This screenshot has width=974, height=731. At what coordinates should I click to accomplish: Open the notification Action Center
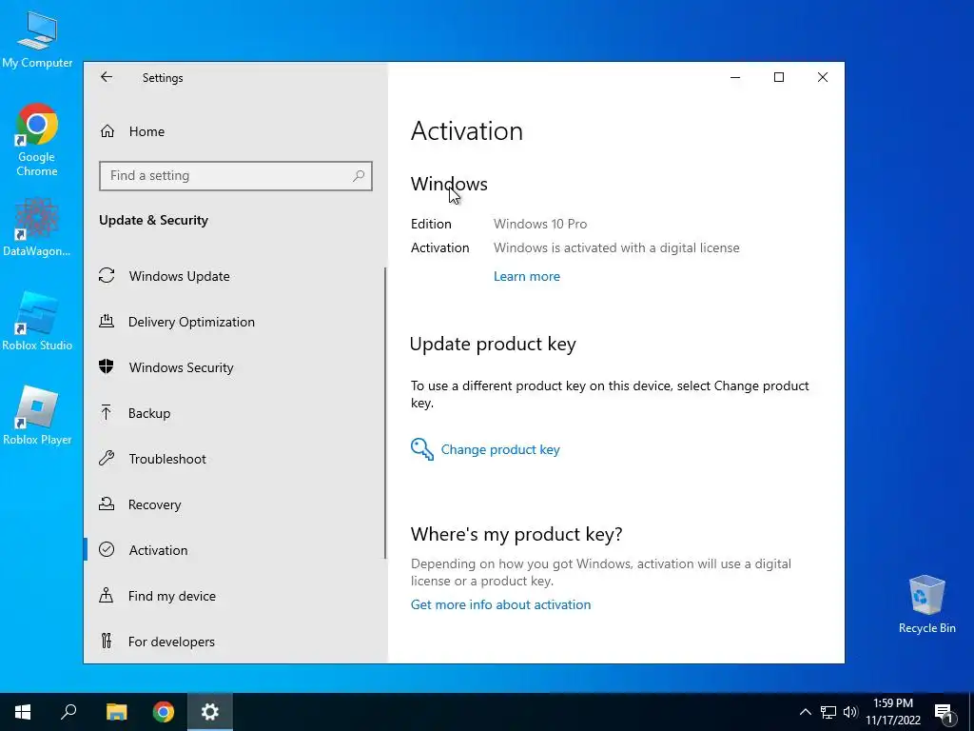point(944,712)
